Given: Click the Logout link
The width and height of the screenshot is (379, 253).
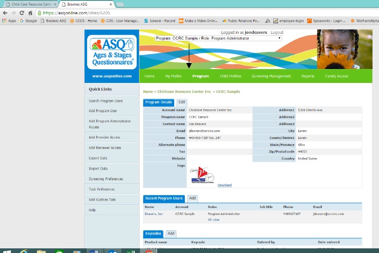Looking at the screenshot, I should click(x=277, y=32).
